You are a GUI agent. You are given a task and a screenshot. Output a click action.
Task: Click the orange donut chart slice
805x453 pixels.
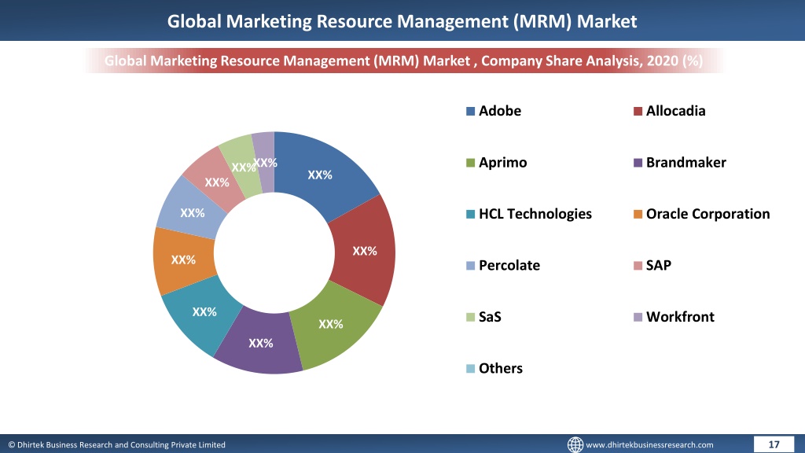tap(182, 260)
